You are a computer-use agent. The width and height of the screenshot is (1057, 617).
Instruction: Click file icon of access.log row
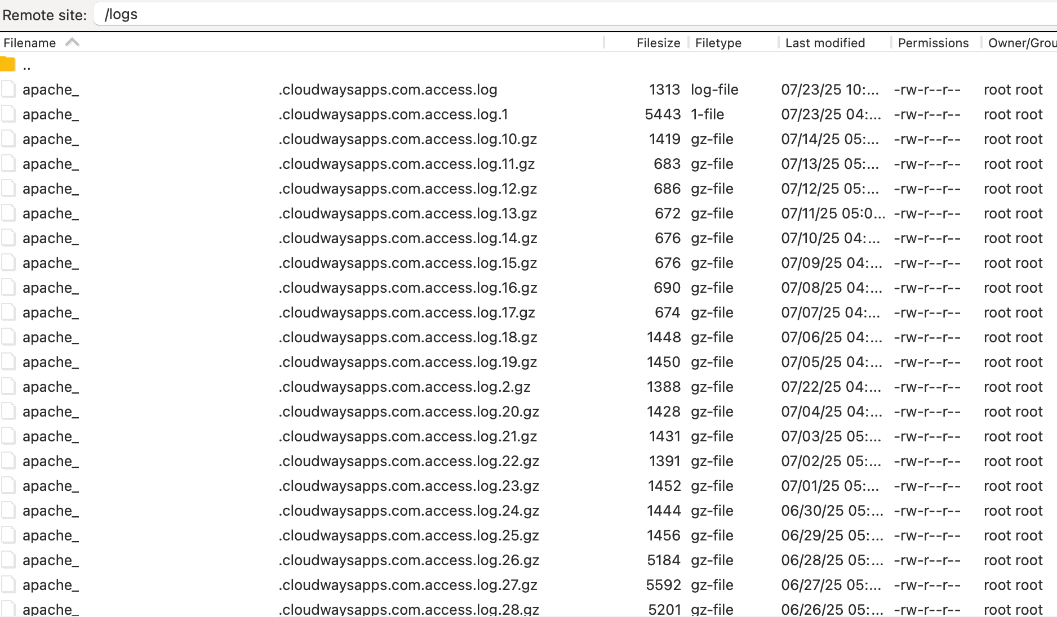click(x=8, y=90)
